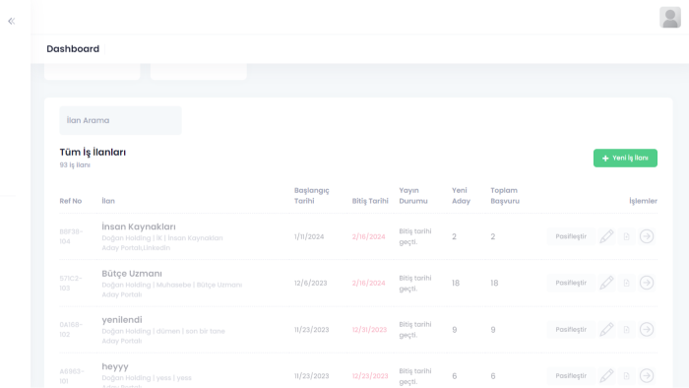
Task: Focus the İlan Arama search field
Action: coord(120,120)
